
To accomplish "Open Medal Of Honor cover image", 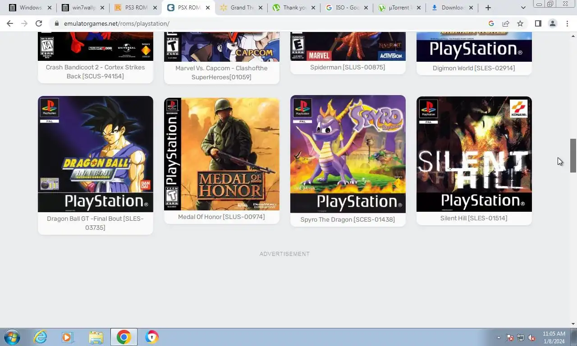I will click(x=222, y=154).
